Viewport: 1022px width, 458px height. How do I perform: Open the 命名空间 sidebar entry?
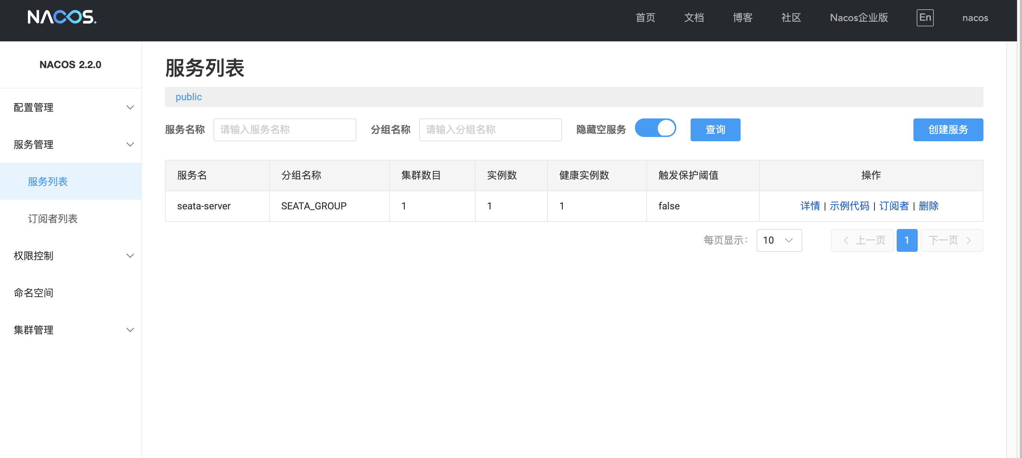(33, 292)
